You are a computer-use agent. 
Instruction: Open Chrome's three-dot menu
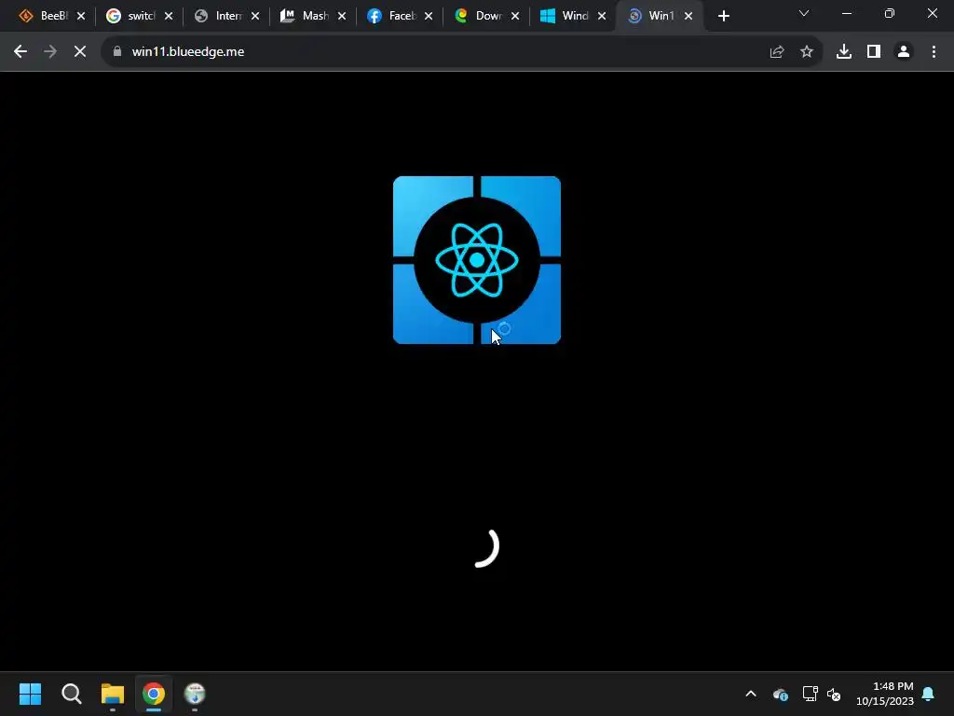coord(934,52)
